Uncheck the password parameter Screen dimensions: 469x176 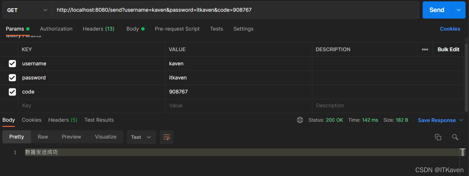pos(12,78)
